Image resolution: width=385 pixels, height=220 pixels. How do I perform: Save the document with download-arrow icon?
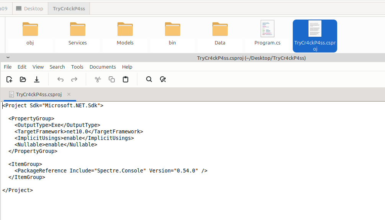[37, 79]
